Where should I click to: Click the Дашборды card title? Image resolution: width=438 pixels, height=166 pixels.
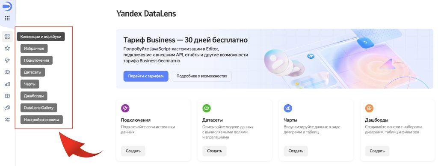point(376,120)
